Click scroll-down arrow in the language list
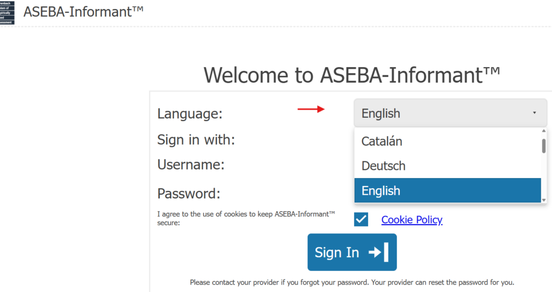This screenshot has width=552, height=292. [543, 200]
